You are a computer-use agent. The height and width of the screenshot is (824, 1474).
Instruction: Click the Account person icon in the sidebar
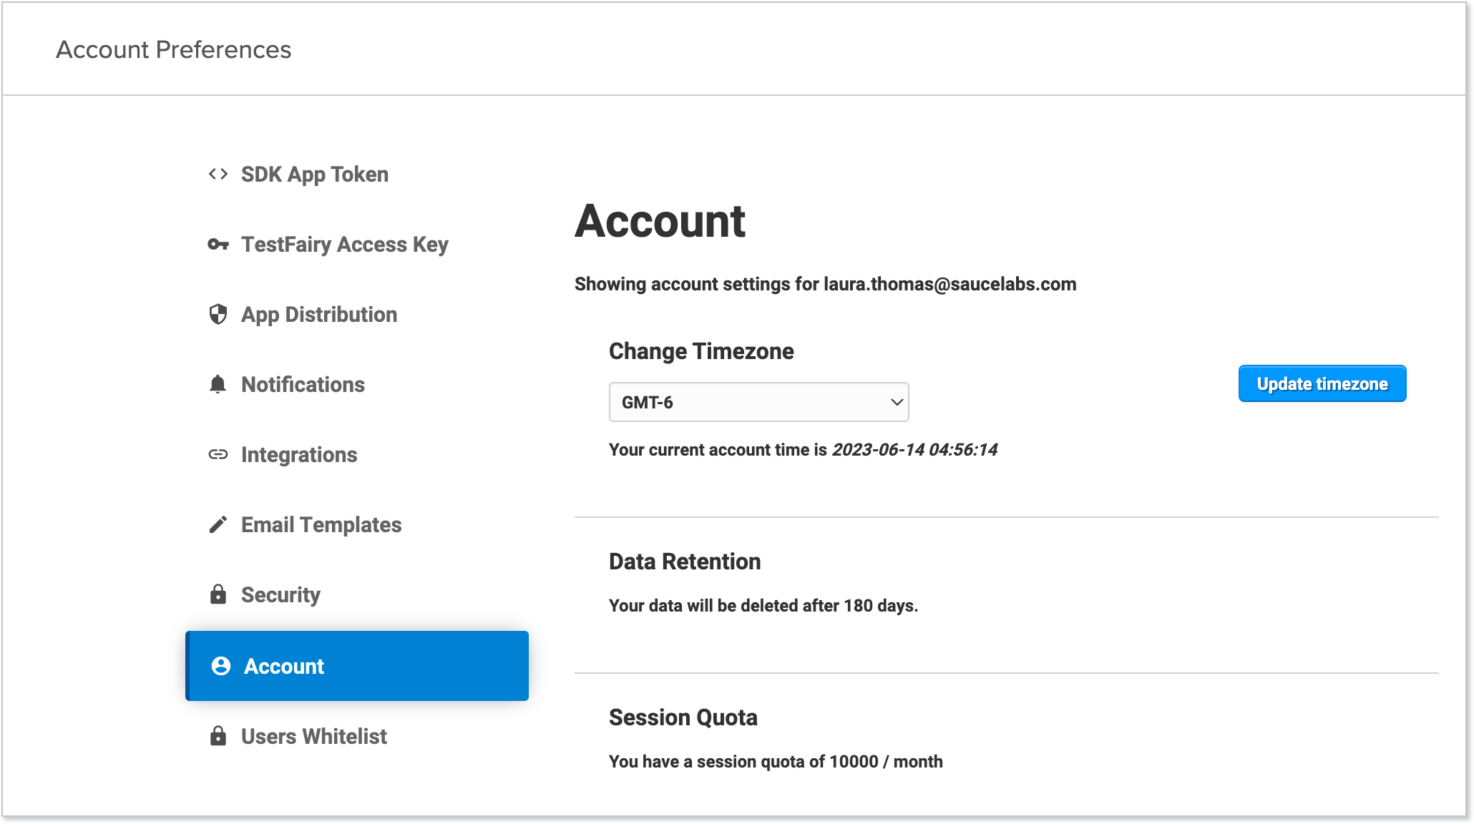click(x=220, y=666)
